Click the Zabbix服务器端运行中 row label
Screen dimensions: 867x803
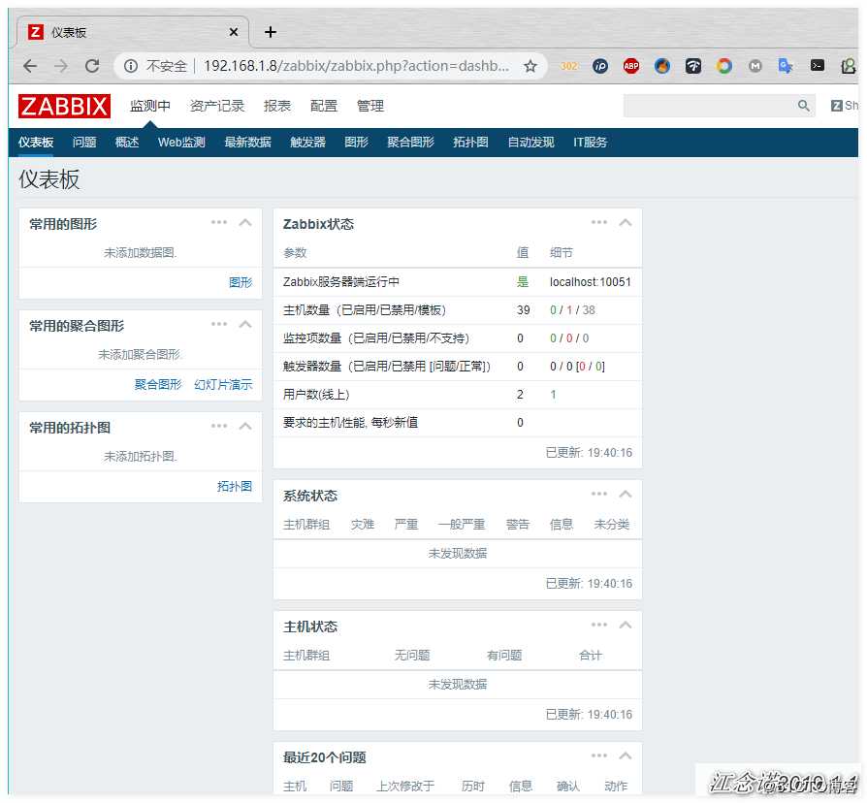point(340,282)
